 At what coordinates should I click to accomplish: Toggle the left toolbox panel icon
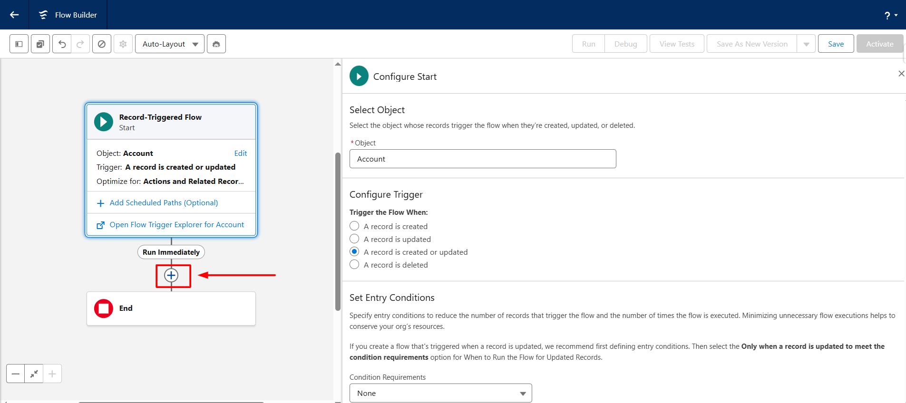coord(19,44)
